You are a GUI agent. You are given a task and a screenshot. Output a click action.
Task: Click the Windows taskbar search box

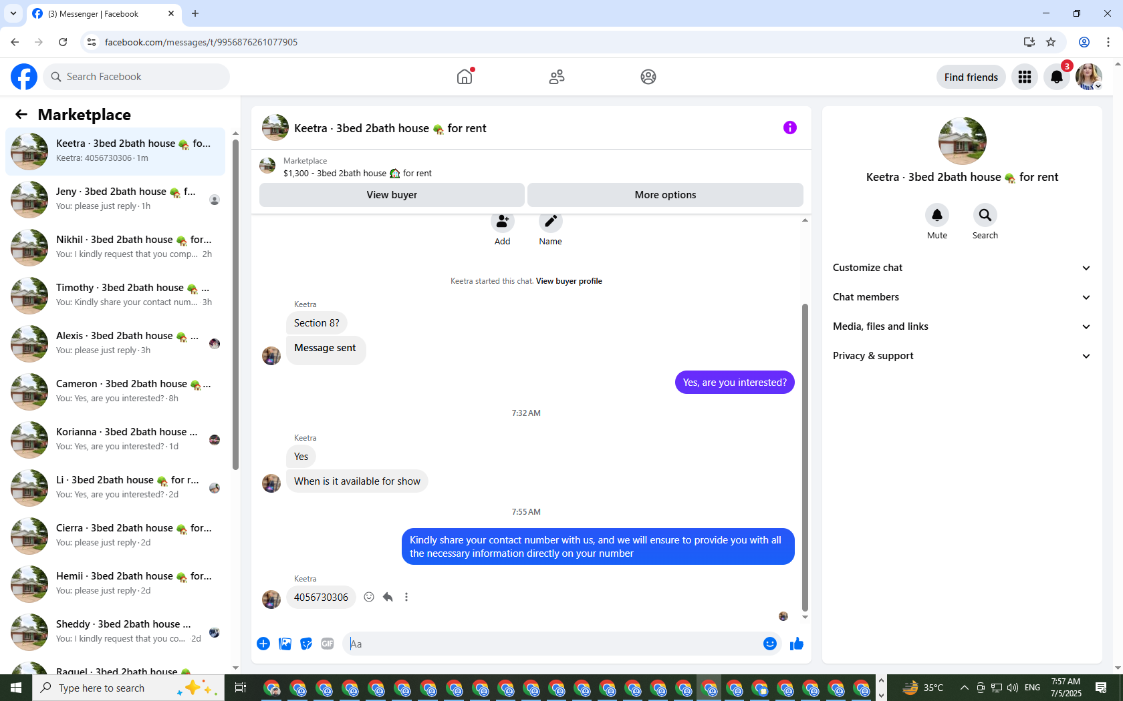(x=128, y=688)
